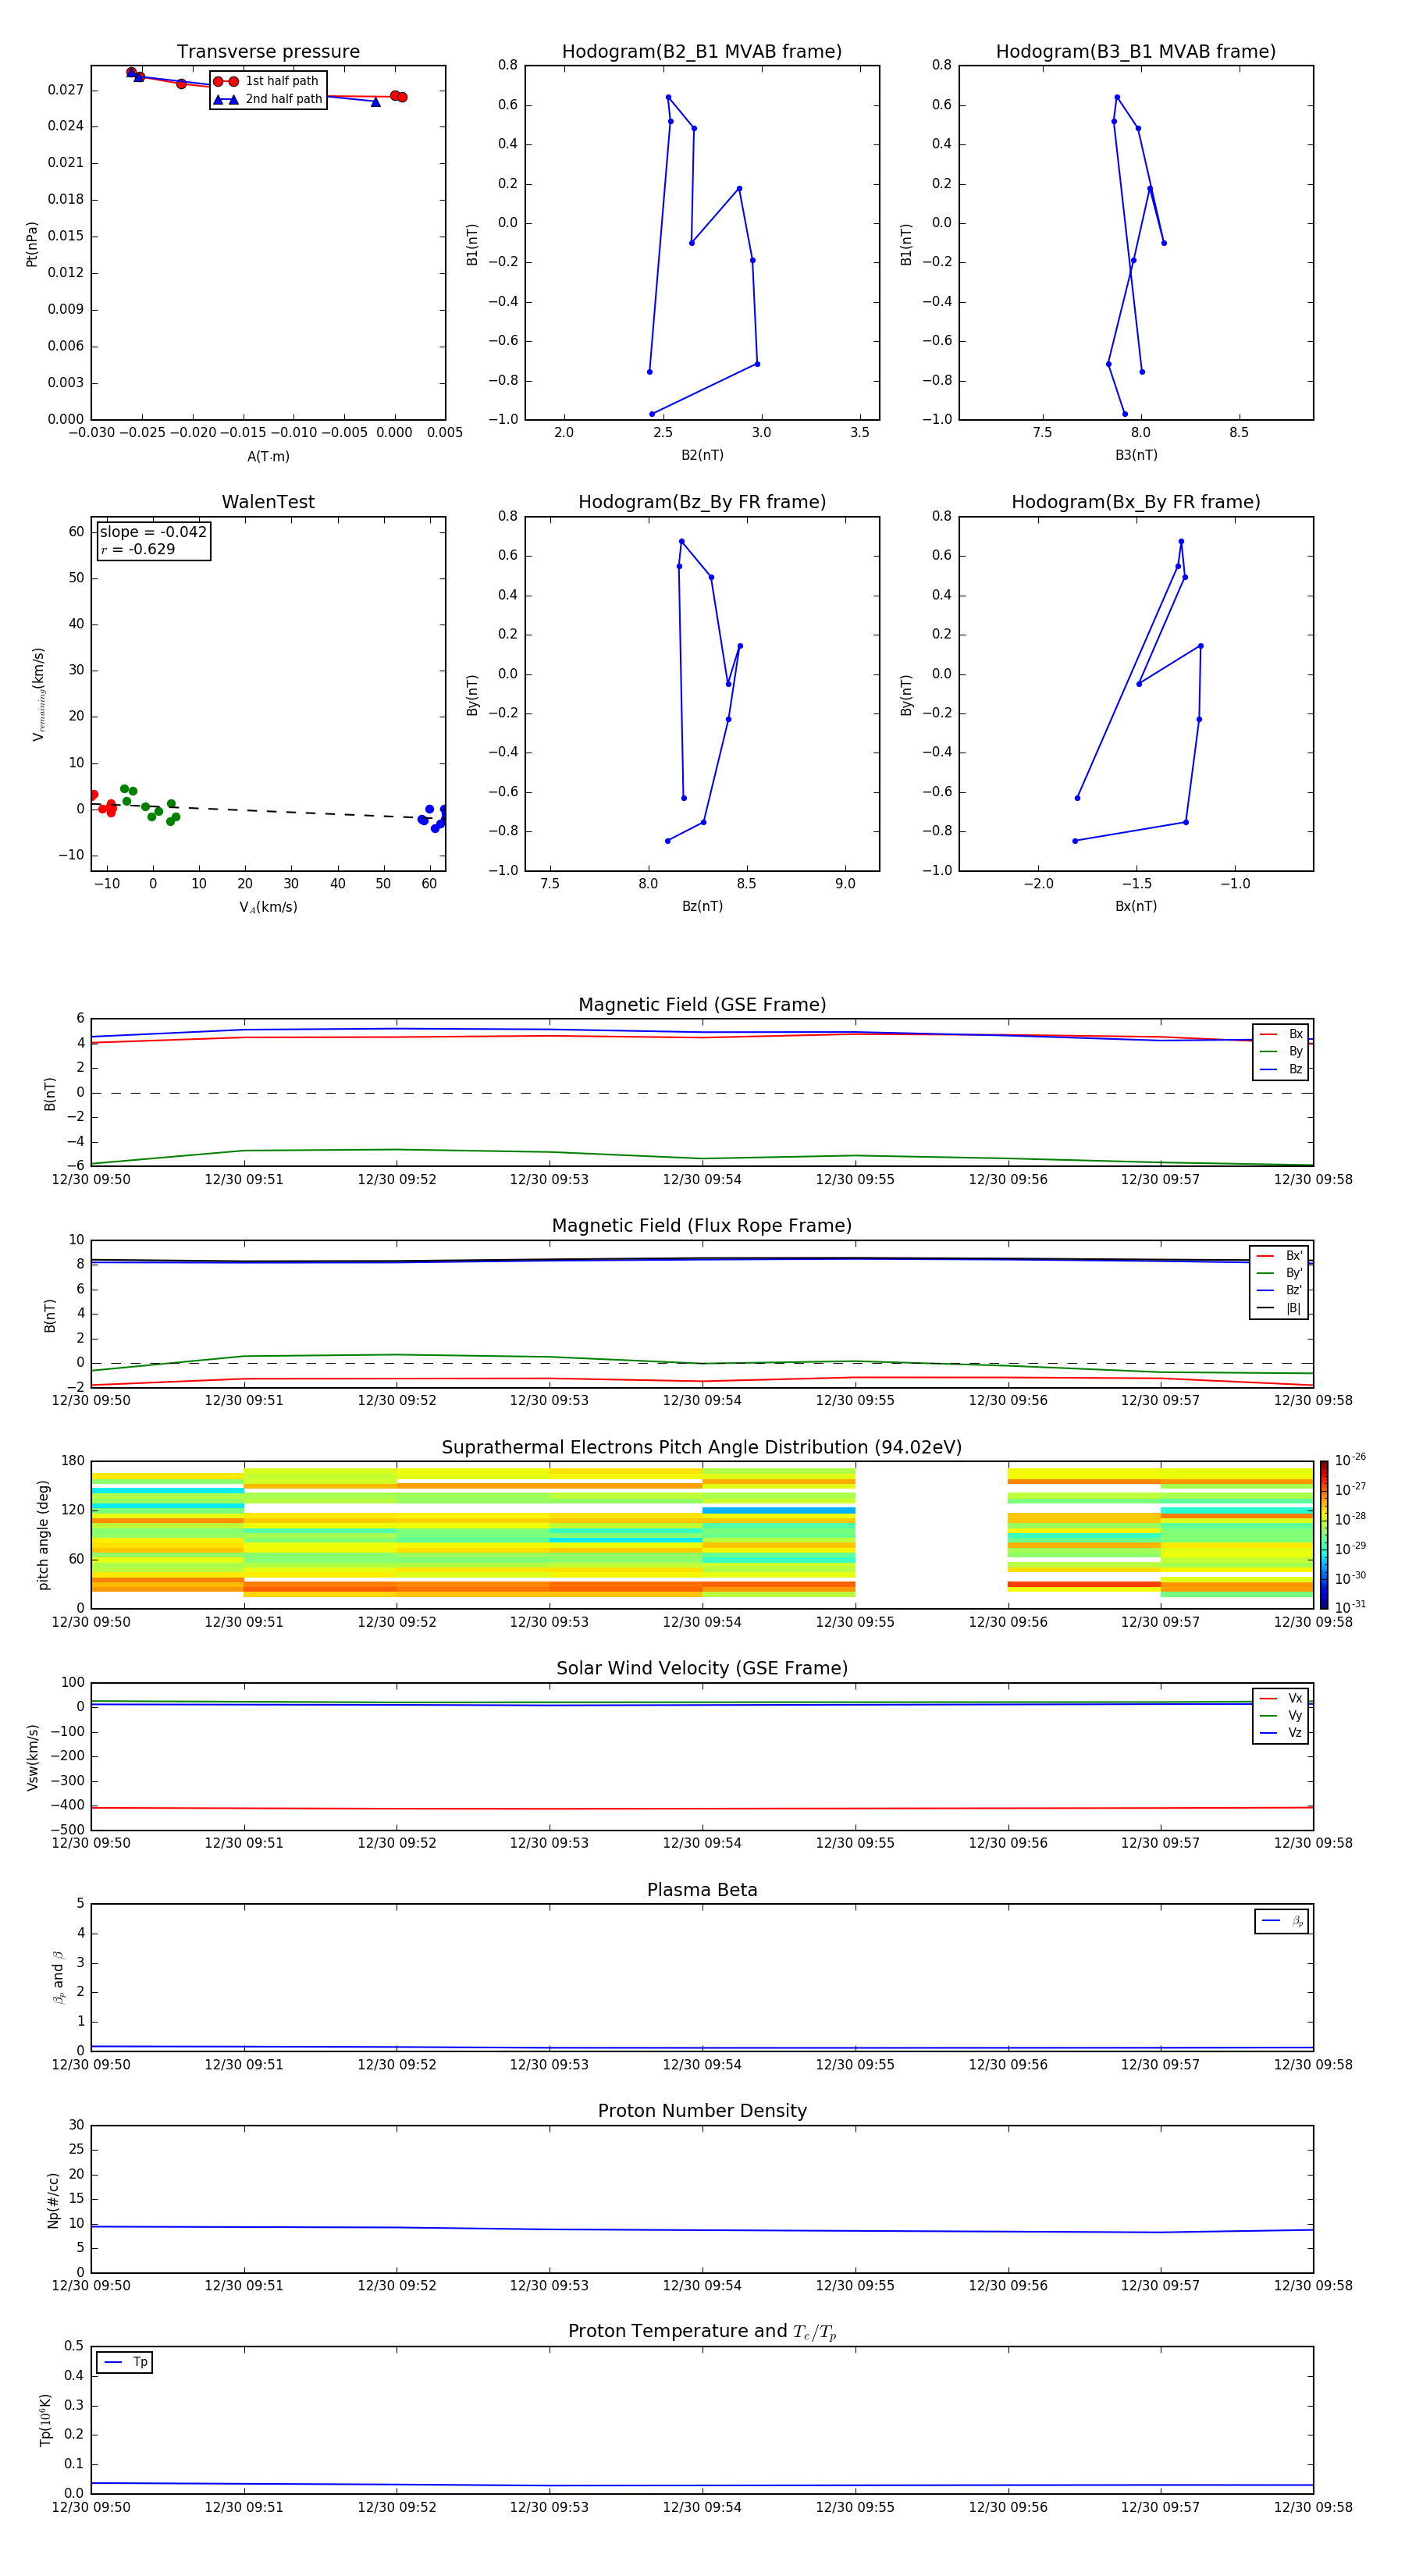
Task: Click "Bz'" in the flux rope legend
Action: (x=1294, y=1290)
